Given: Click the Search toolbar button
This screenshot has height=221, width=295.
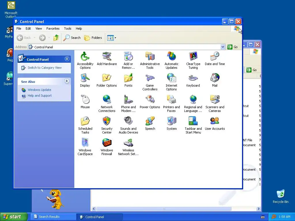Looking at the screenshot, I should [x=72, y=38].
